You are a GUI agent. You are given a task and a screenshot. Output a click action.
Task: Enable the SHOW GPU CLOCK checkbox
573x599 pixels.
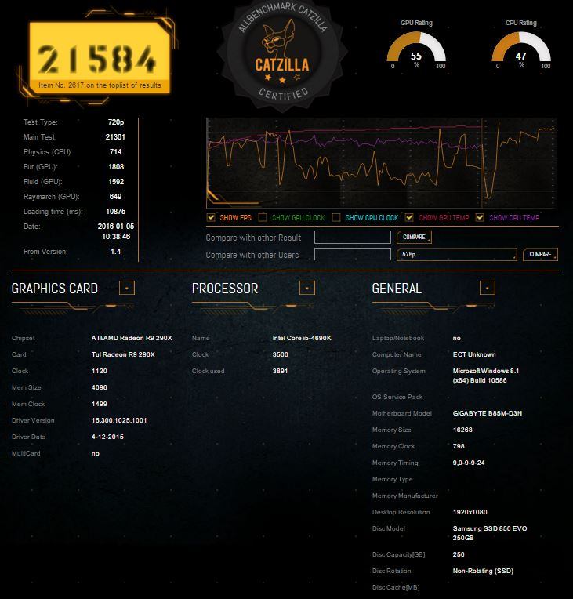tap(263, 217)
